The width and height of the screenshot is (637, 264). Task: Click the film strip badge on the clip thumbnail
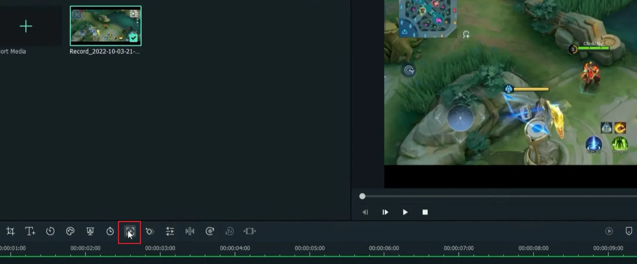pyautogui.click(x=133, y=14)
